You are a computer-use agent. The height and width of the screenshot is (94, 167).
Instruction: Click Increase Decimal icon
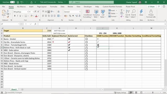pos(76,16)
